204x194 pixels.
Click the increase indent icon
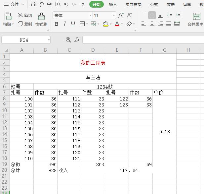click(x=178, y=15)
